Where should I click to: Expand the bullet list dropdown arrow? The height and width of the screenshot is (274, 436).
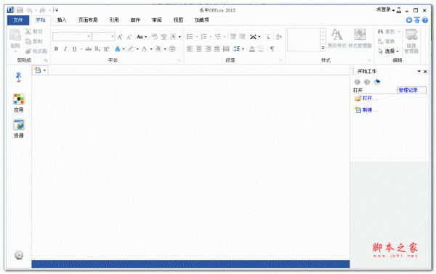[x=197, y=37]
